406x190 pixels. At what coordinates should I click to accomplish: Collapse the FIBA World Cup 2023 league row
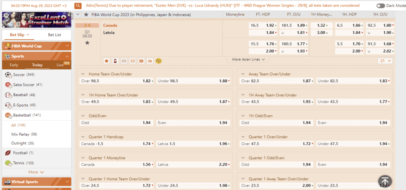[x=78, y=15]
